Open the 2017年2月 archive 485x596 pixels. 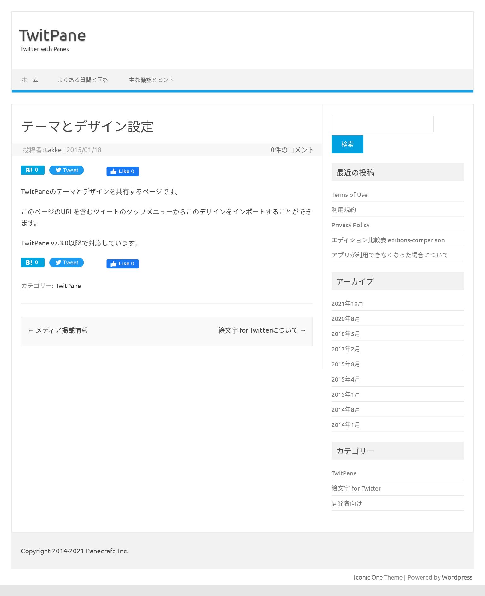point(346,349)
